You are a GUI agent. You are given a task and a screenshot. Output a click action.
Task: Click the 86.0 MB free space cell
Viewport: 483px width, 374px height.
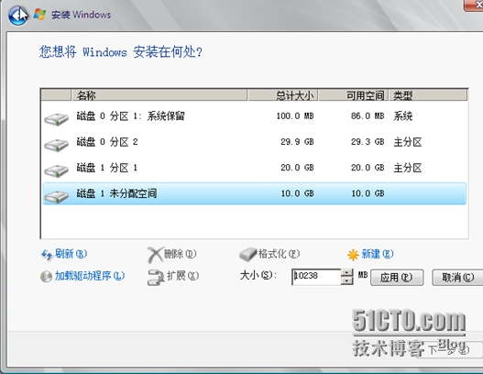tap(368, 116)
